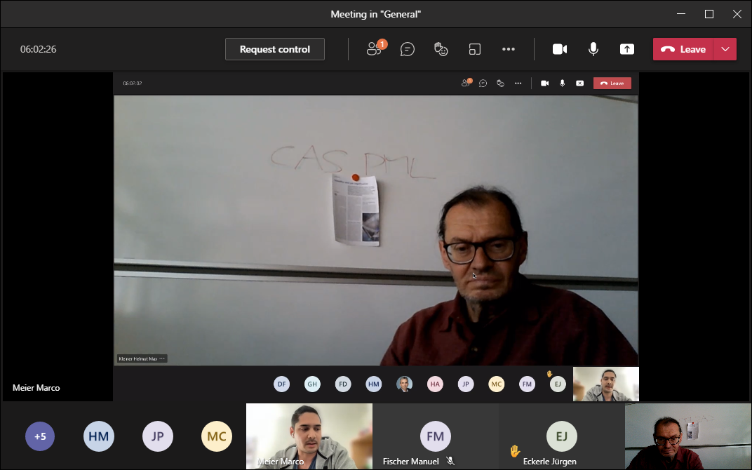The image size is (752, 470).
Task: Open breakout rooms icon
Action: coord(475,49)
